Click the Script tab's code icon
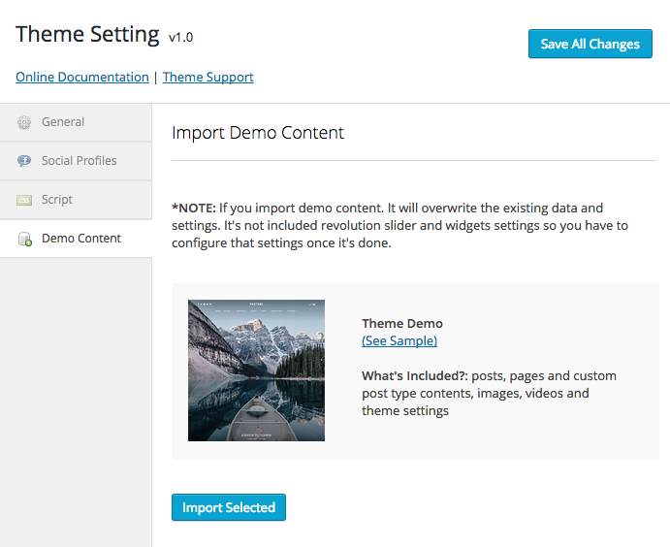 click(24, 200)
